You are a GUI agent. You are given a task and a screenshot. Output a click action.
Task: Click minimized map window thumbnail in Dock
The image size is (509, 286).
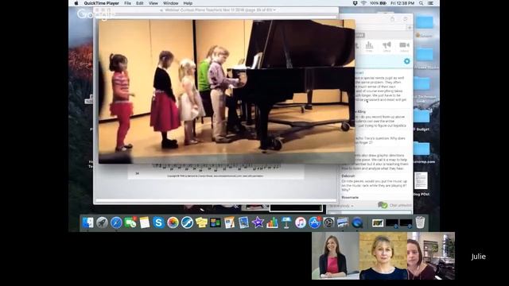point(378,223)
